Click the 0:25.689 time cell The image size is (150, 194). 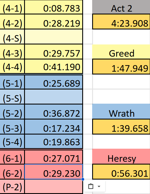tap(54, 82)
